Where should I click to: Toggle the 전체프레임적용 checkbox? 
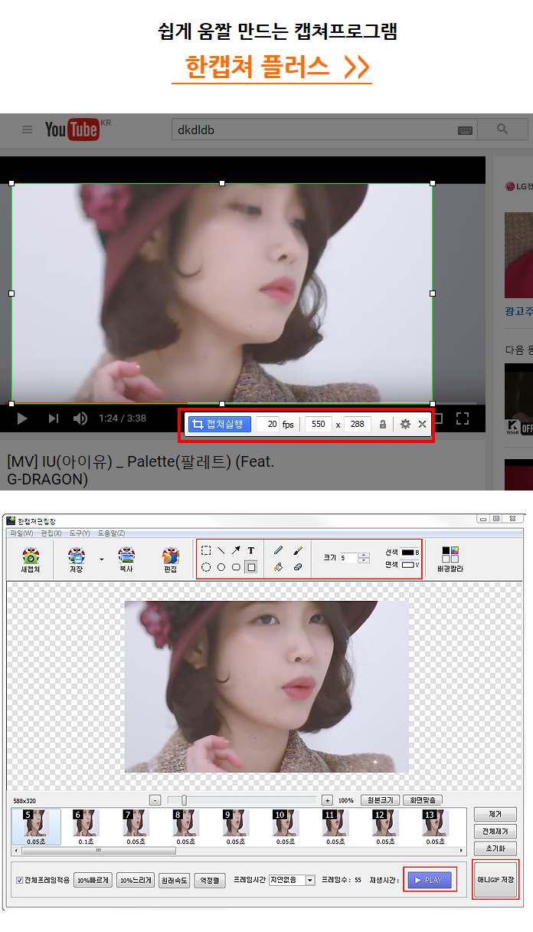click(x=20, y=880)
